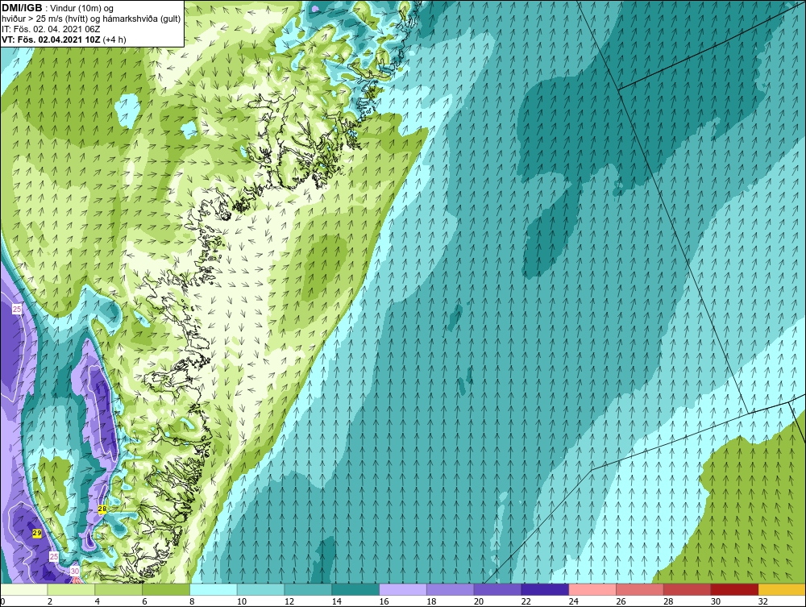Select the salmon 26–28 m/s legend swatch
Screen dimensions: 806x607
click(x=640, y=589)
